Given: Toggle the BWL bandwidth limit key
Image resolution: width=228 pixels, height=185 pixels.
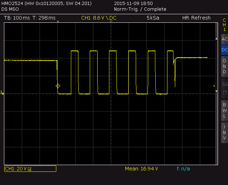Looking at the screenshot, I should coord(224,111).
